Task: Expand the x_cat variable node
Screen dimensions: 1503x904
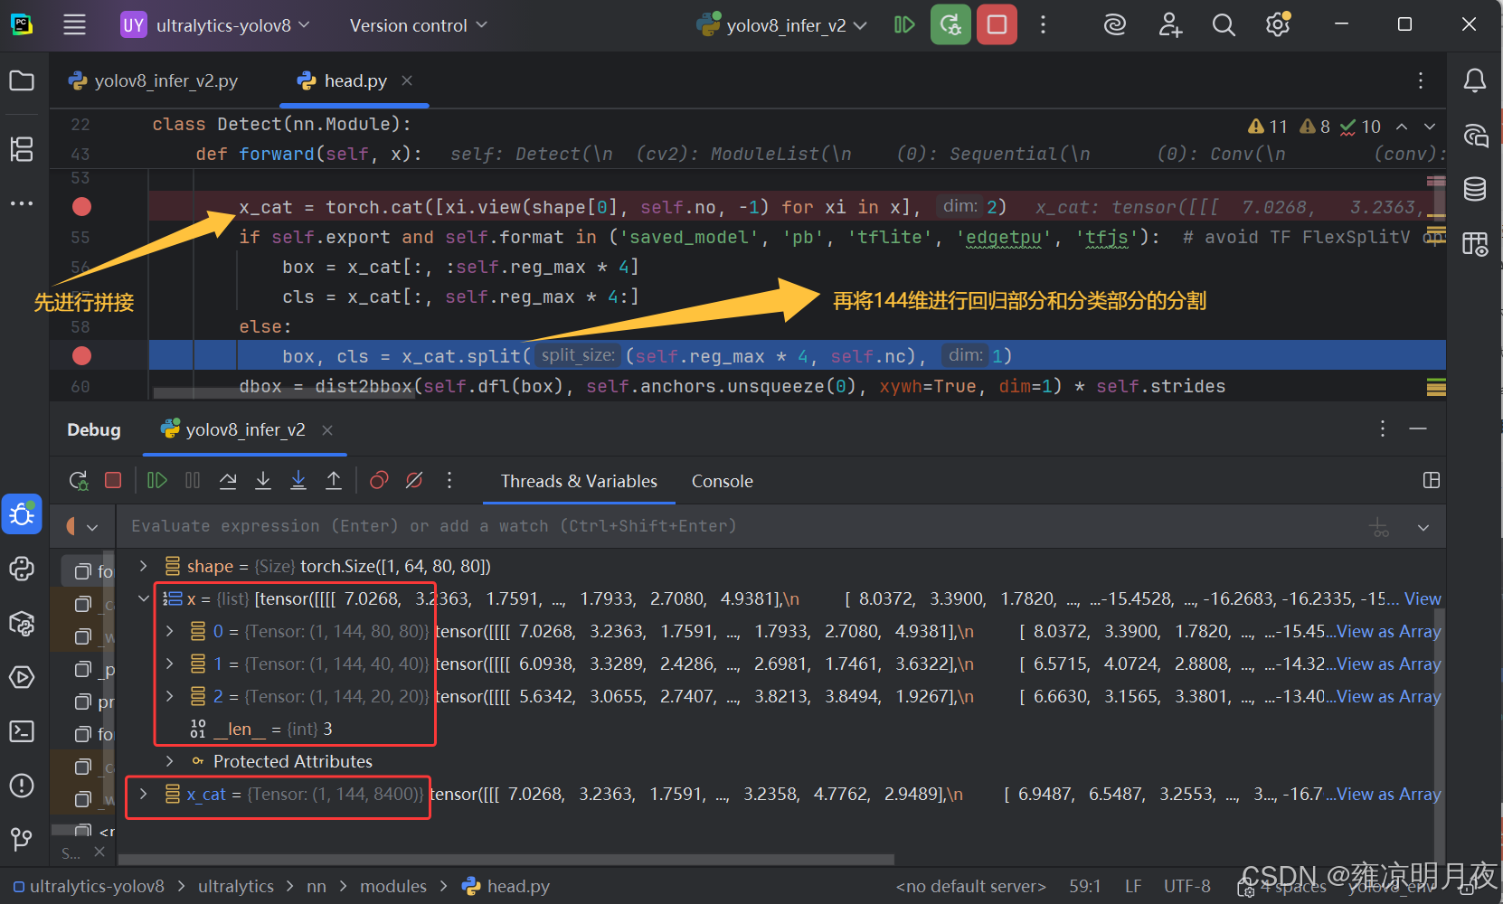Action: 143,794
